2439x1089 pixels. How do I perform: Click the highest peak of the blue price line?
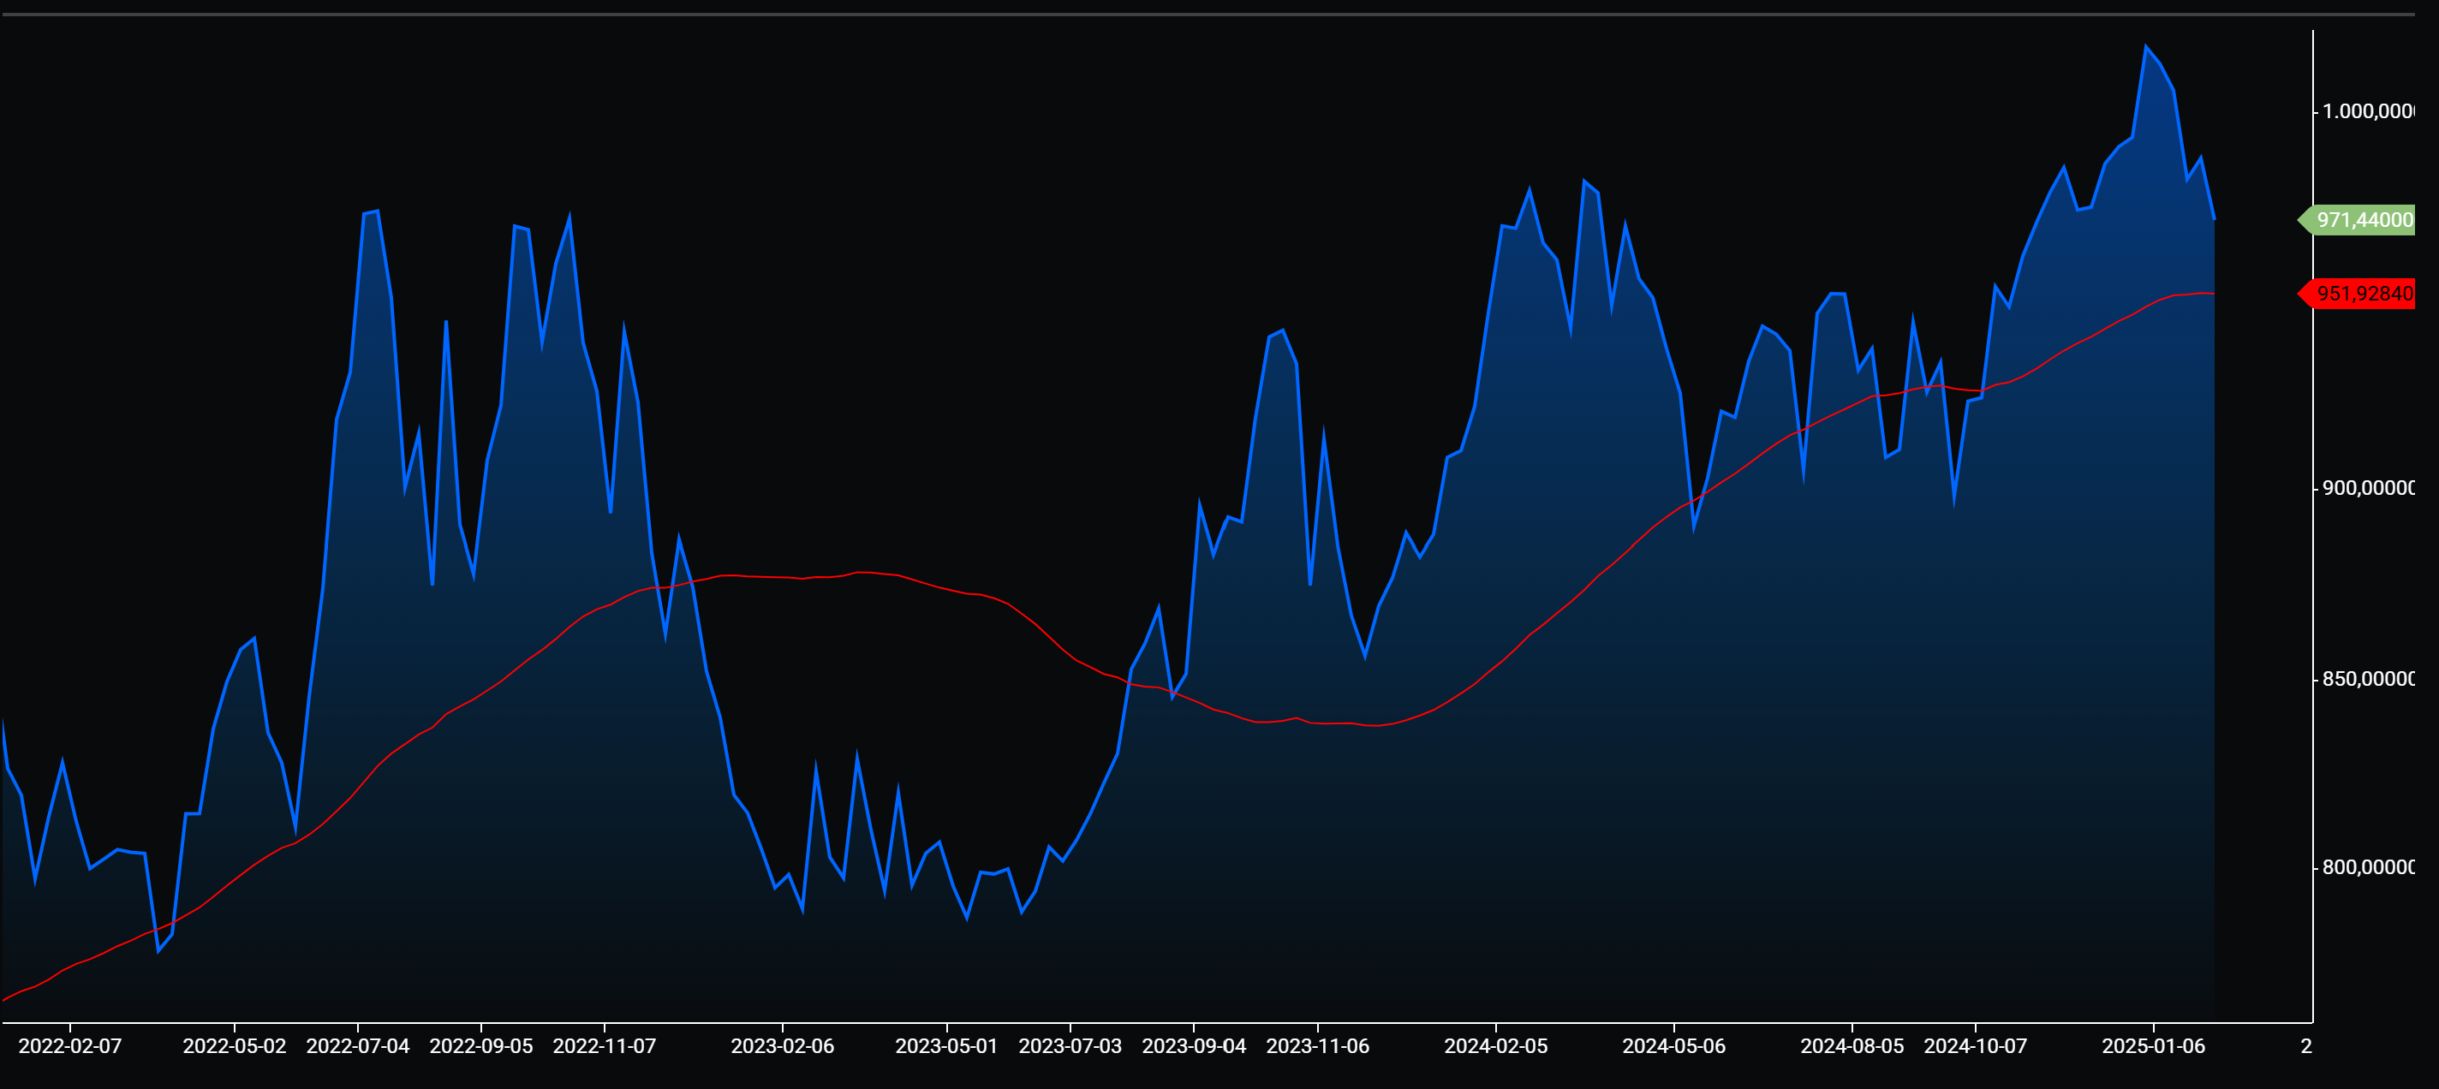[2145, 46]
